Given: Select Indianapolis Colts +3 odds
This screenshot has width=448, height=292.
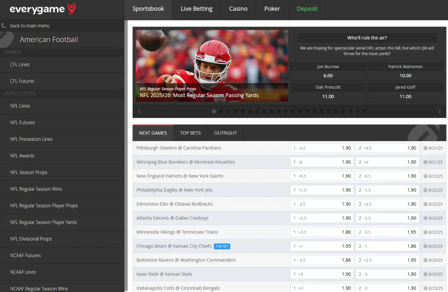Looking at the screenshot, I should [322, 288].
